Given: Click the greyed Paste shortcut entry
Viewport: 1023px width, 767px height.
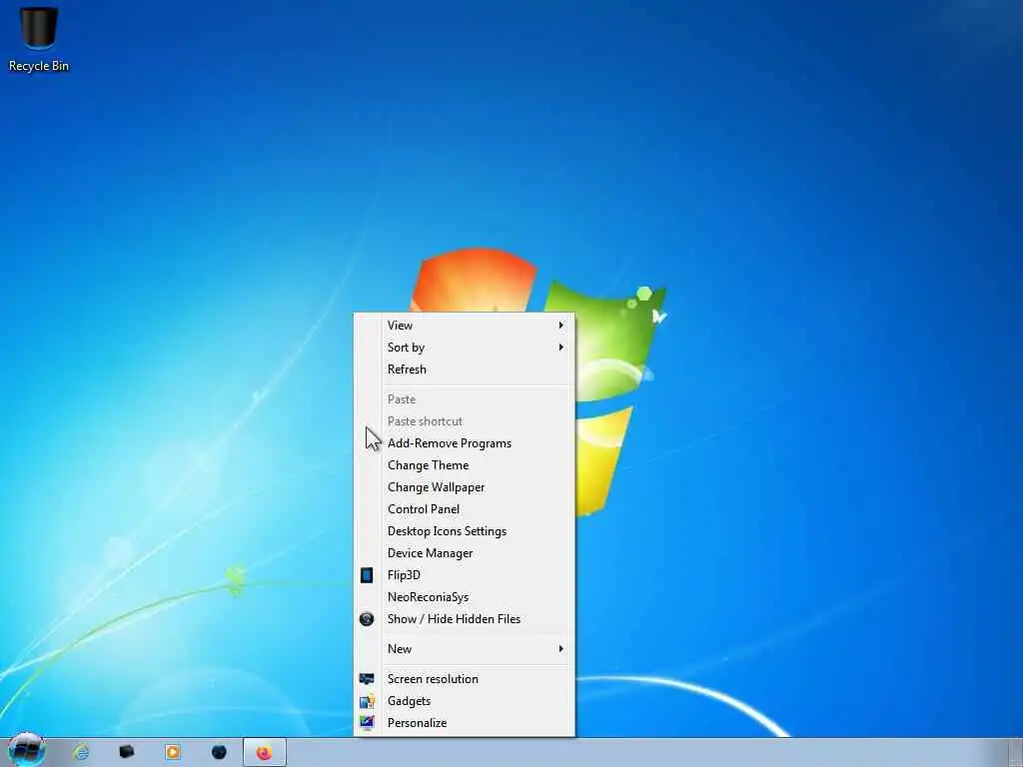Looking at the screenshot, I should coord(464,421).
